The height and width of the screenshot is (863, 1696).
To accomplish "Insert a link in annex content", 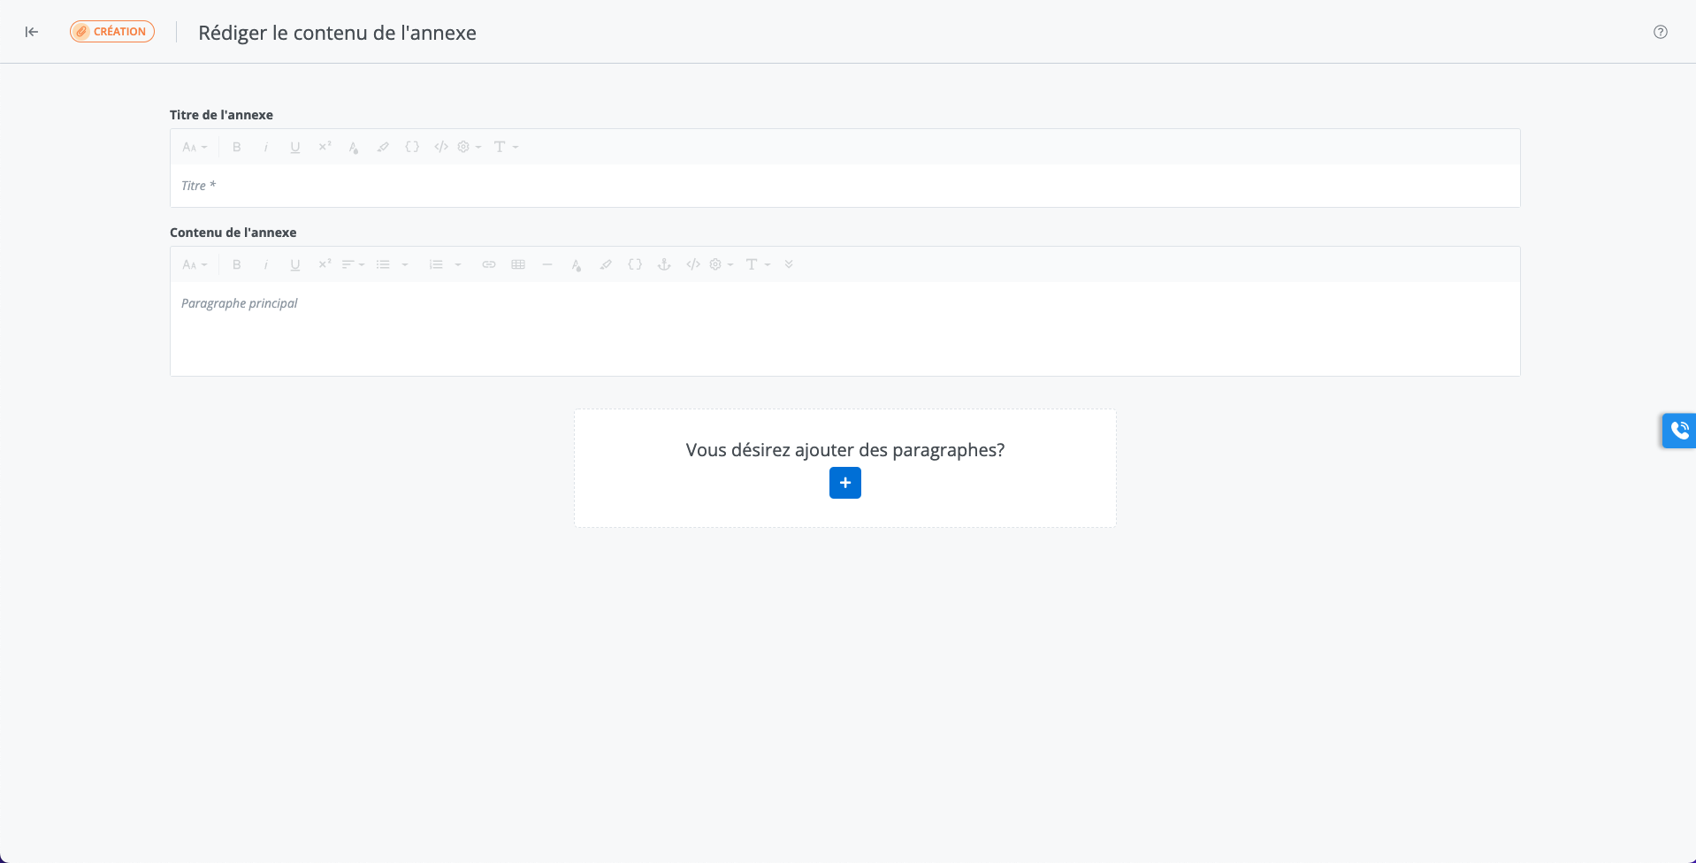I will pyautogui.click(x=489, y=264).
